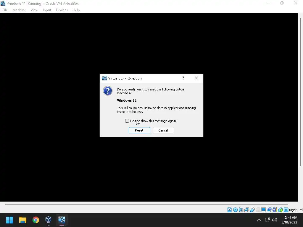Image resolution: width=303 pixels, height=227 pixels.
Task: Switch to Windows 11 VM taskbar icon
Action: point(62,220)
